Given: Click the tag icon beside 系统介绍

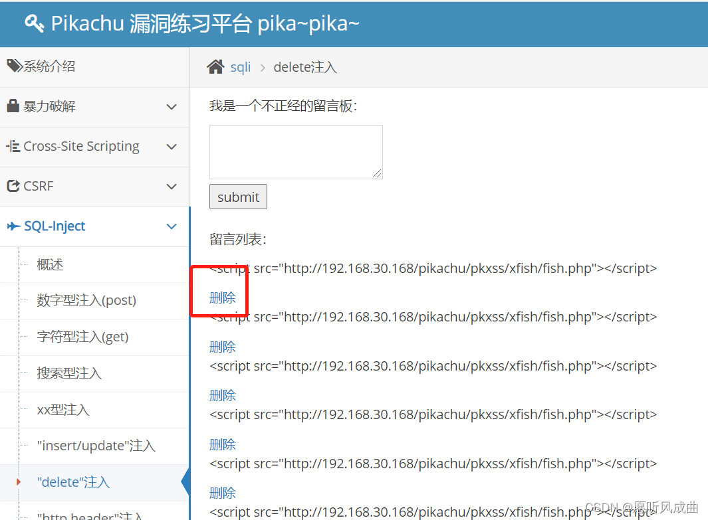Looking at the screenshot, I should click(x=15, y=66).
